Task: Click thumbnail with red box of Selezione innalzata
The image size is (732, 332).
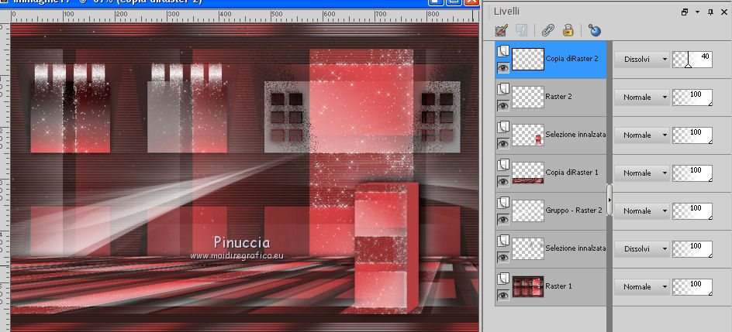Action: (528, 135)
